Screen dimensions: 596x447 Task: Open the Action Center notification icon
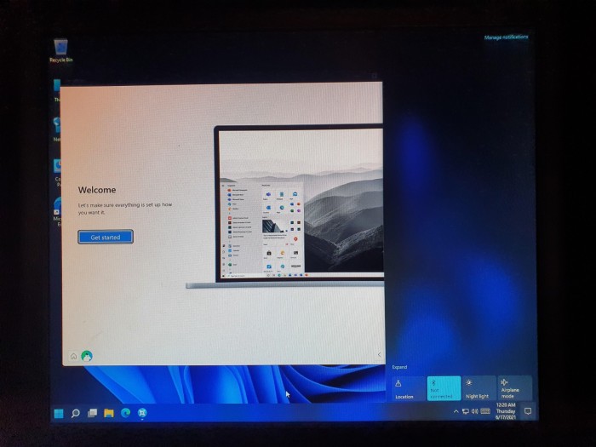528,411
